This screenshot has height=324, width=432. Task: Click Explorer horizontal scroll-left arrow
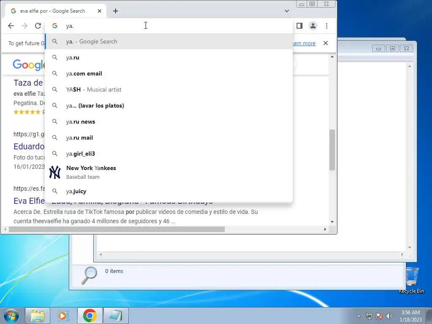click(101, 254)
